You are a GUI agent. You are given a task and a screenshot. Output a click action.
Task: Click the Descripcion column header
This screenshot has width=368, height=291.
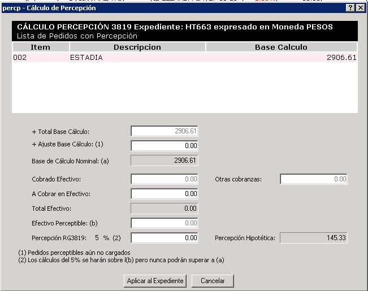(x=137, y=47)
